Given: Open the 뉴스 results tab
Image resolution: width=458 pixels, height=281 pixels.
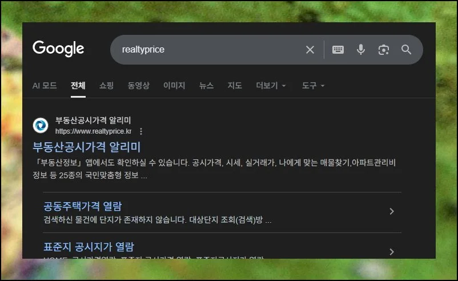Looking at the screenshot, I should tap(206, 86).
